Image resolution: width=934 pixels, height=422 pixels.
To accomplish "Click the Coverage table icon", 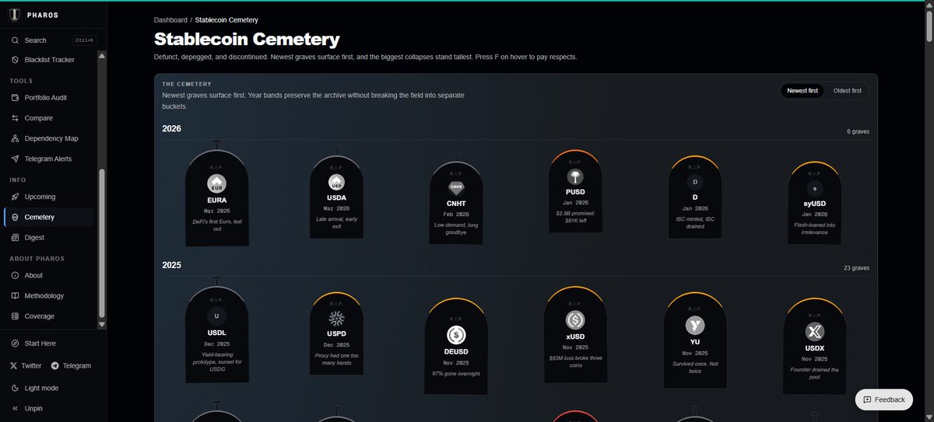I will coord(16,316).
